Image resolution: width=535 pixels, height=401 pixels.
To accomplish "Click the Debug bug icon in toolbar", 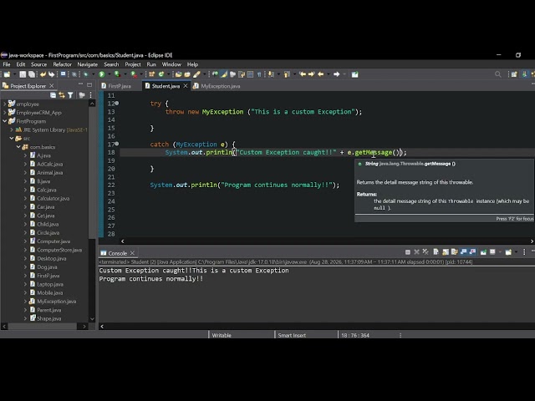I will coord(85,74).
